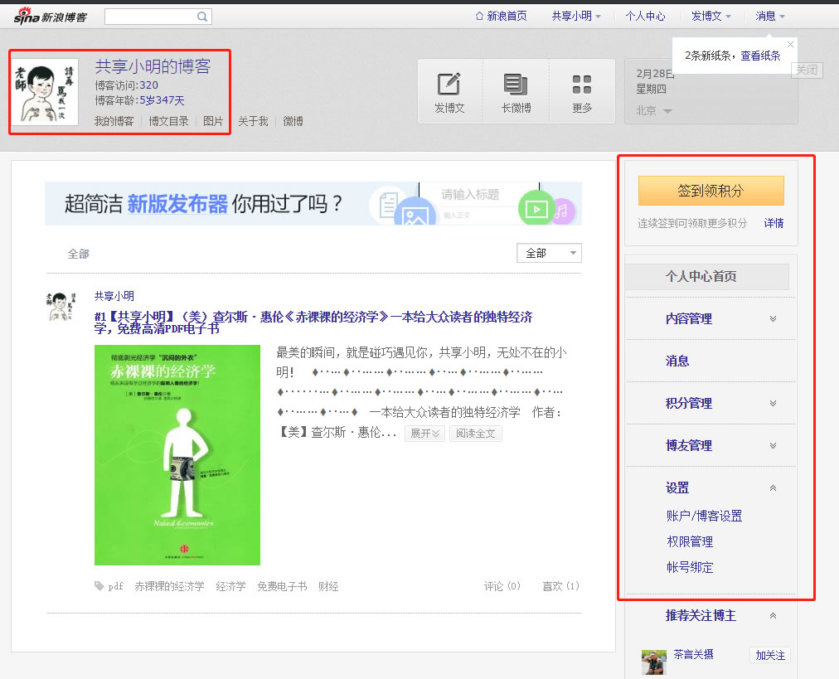Click the 发博文 compose icon
This screenshot has width=839, height=679.
(x=449, y=84)
